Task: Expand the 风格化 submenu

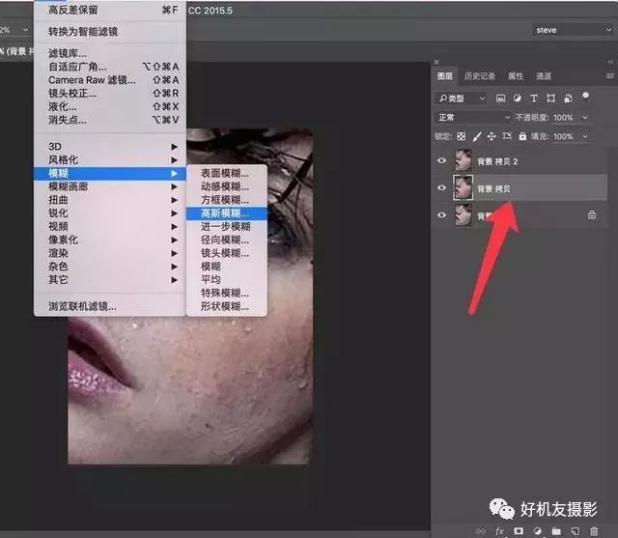Action: pyautogui.click(x=110, y=160)
